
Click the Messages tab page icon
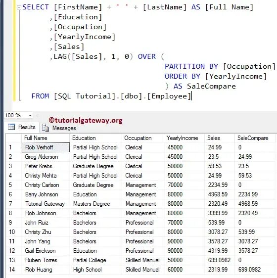point(46,128)
